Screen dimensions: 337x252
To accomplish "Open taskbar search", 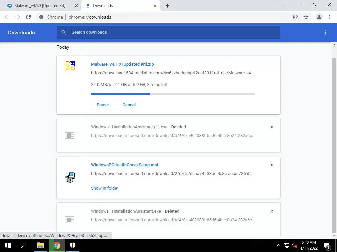I will pyautogui.click(x=24, y=245).
